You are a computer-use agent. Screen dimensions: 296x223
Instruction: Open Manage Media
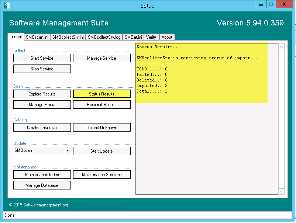42,105
